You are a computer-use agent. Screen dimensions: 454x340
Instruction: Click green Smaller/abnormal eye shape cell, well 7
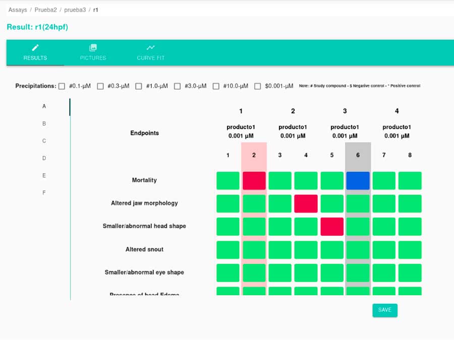pyautogui.click(x=384, y=273)
